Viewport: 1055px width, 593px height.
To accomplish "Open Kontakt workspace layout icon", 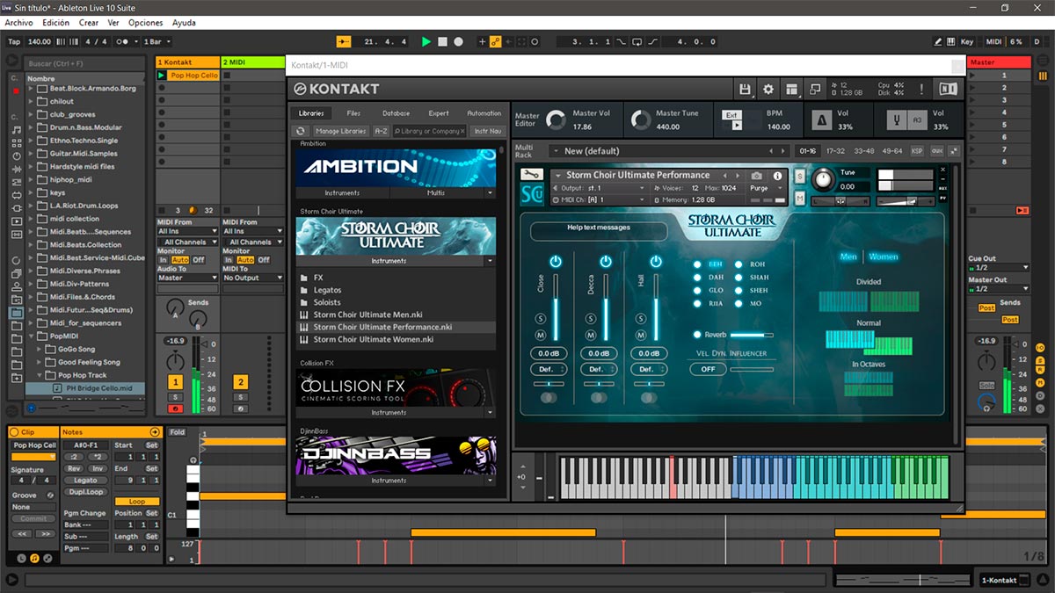I will pyautogui.click(x=792, y=89).
